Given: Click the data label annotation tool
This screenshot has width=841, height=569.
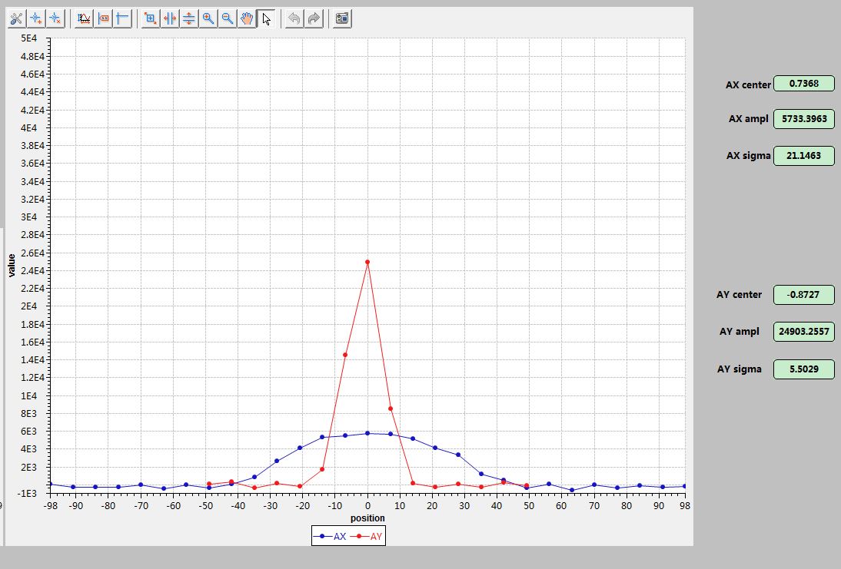Looking at the screenshot, I should click(x=104, y=18).
